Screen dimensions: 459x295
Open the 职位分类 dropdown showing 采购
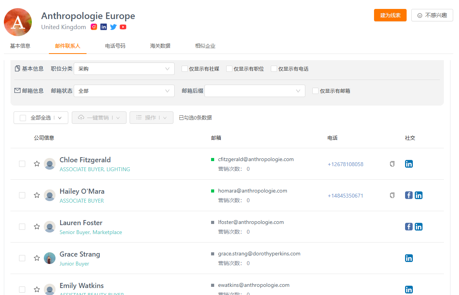(124, 69)
